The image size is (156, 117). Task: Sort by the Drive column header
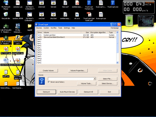coord(40,32)
